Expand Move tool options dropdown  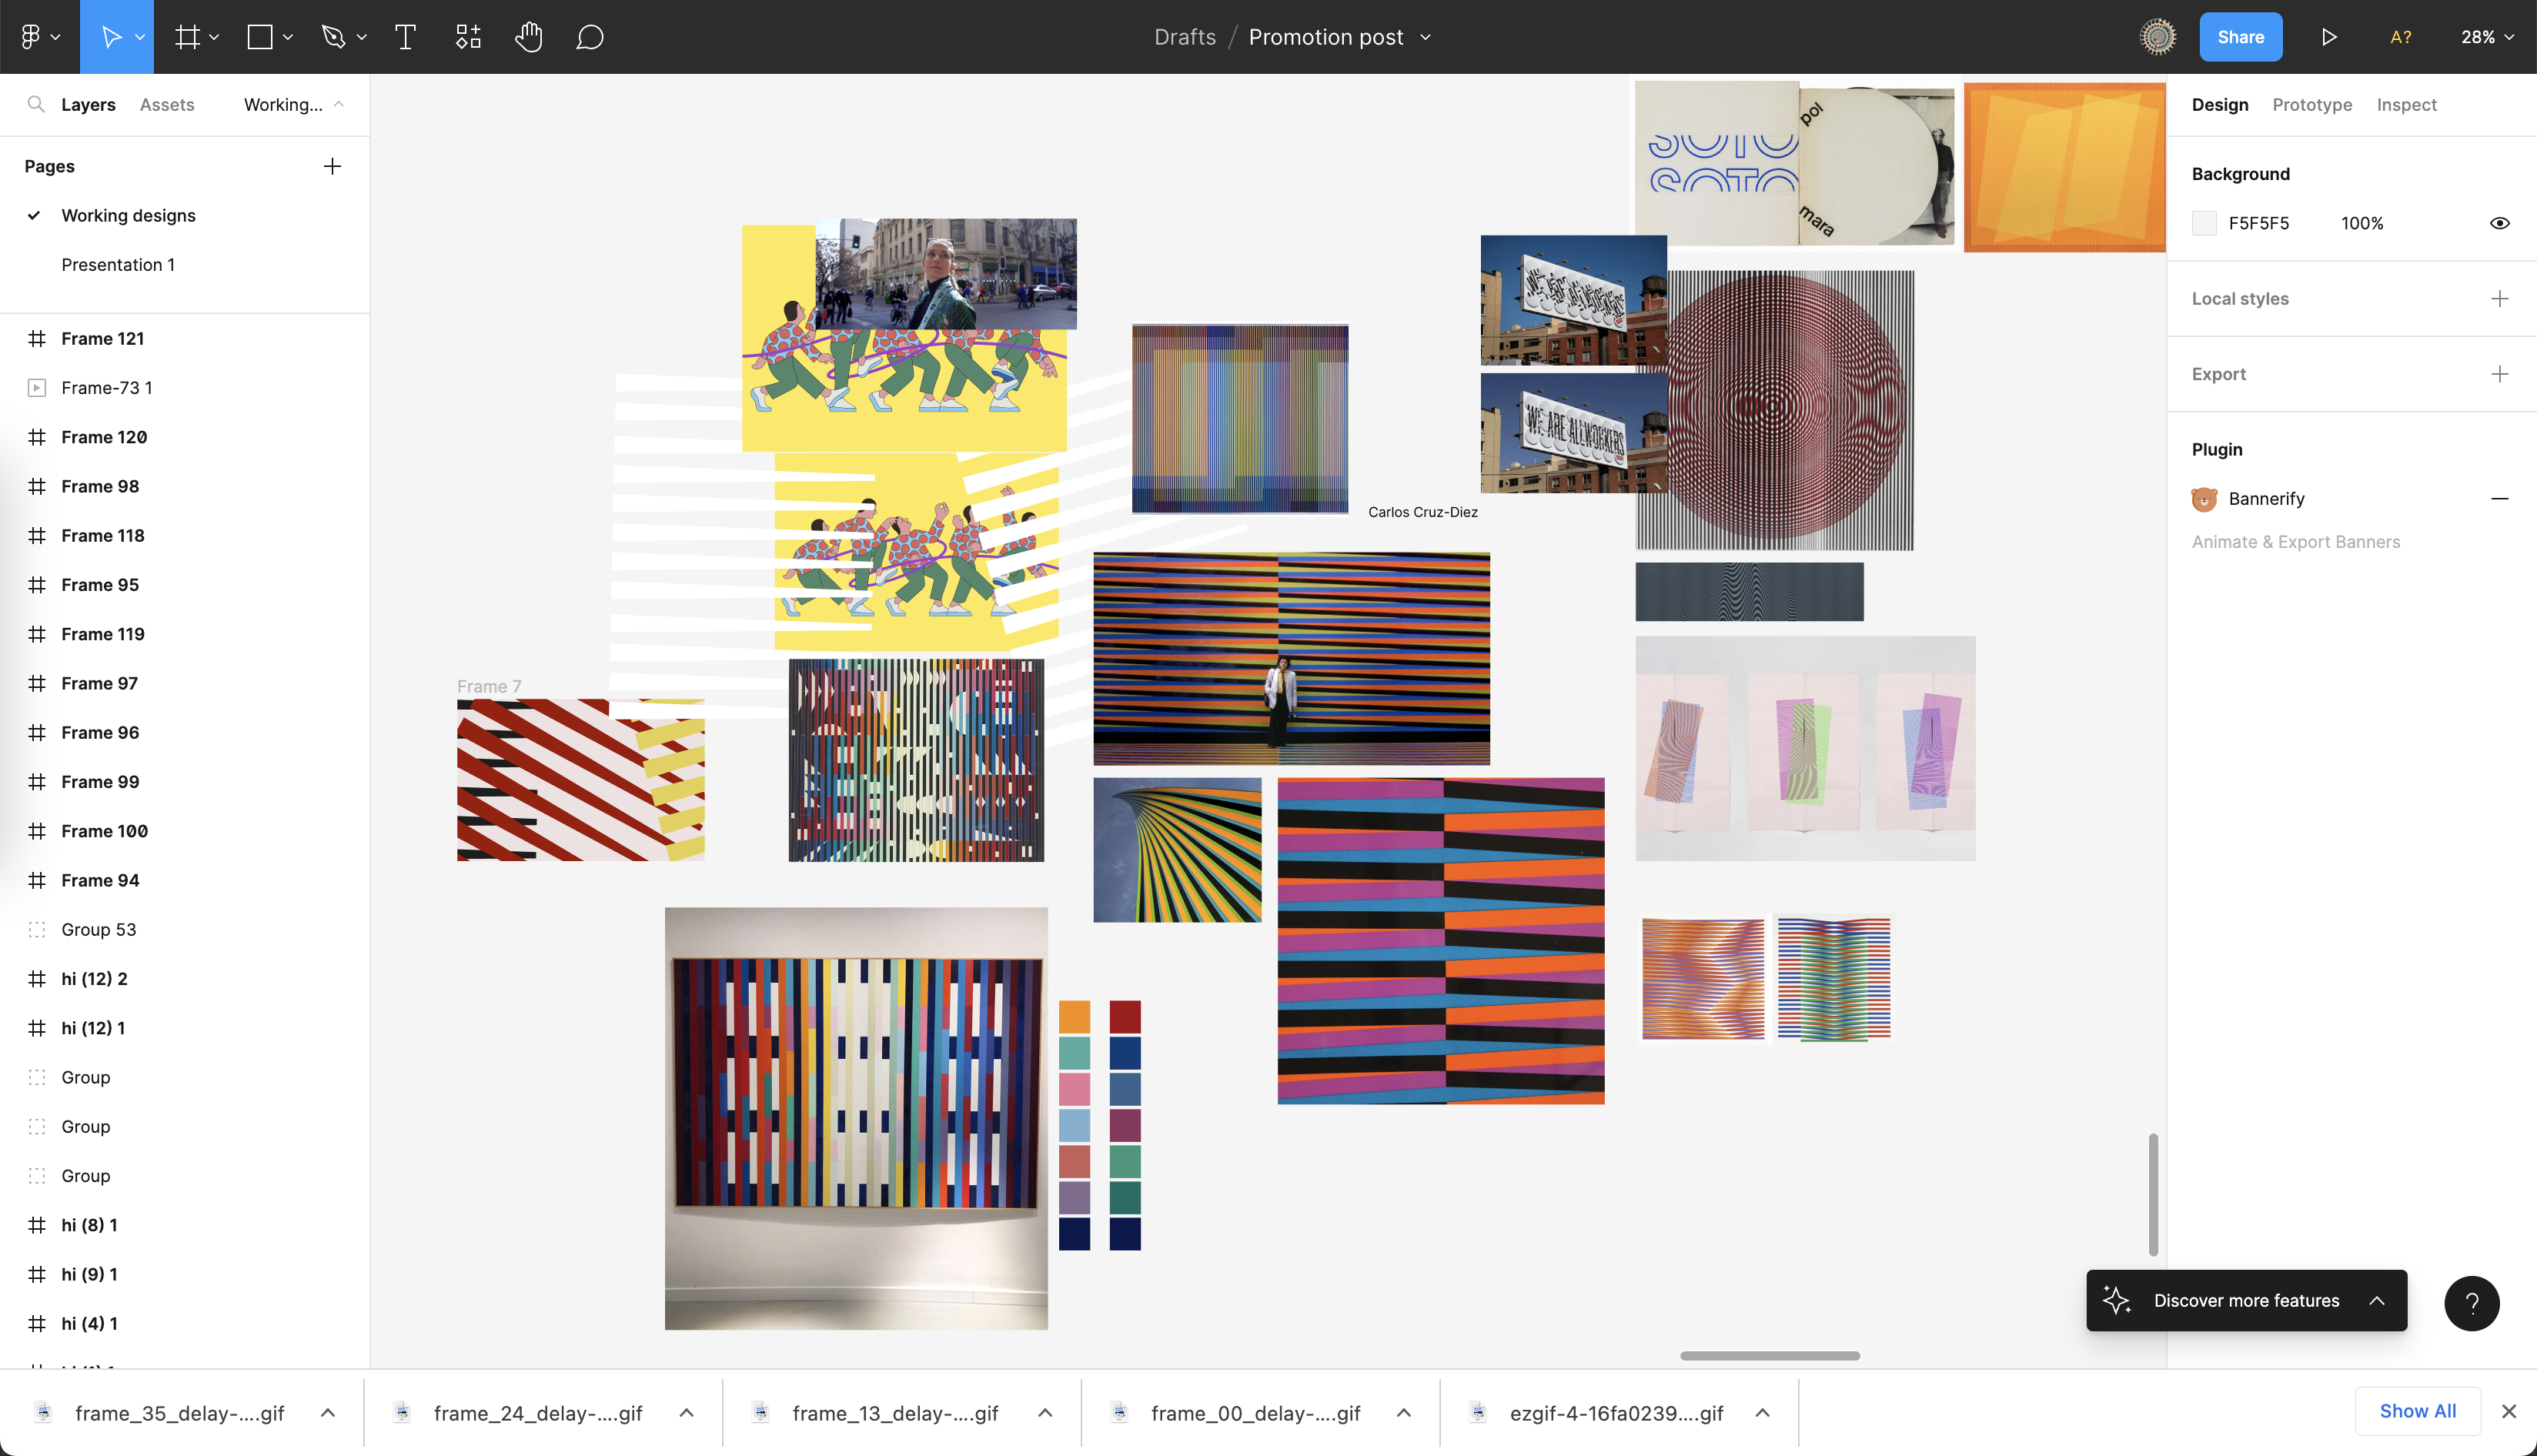[x=140, y=37]
